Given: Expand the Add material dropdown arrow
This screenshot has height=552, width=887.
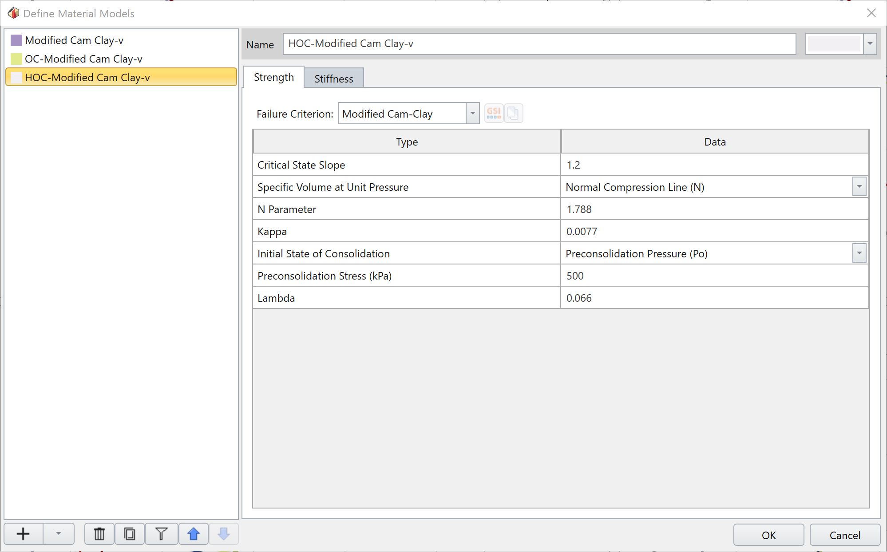Looking at the screenshot, I should click(59, 534).
